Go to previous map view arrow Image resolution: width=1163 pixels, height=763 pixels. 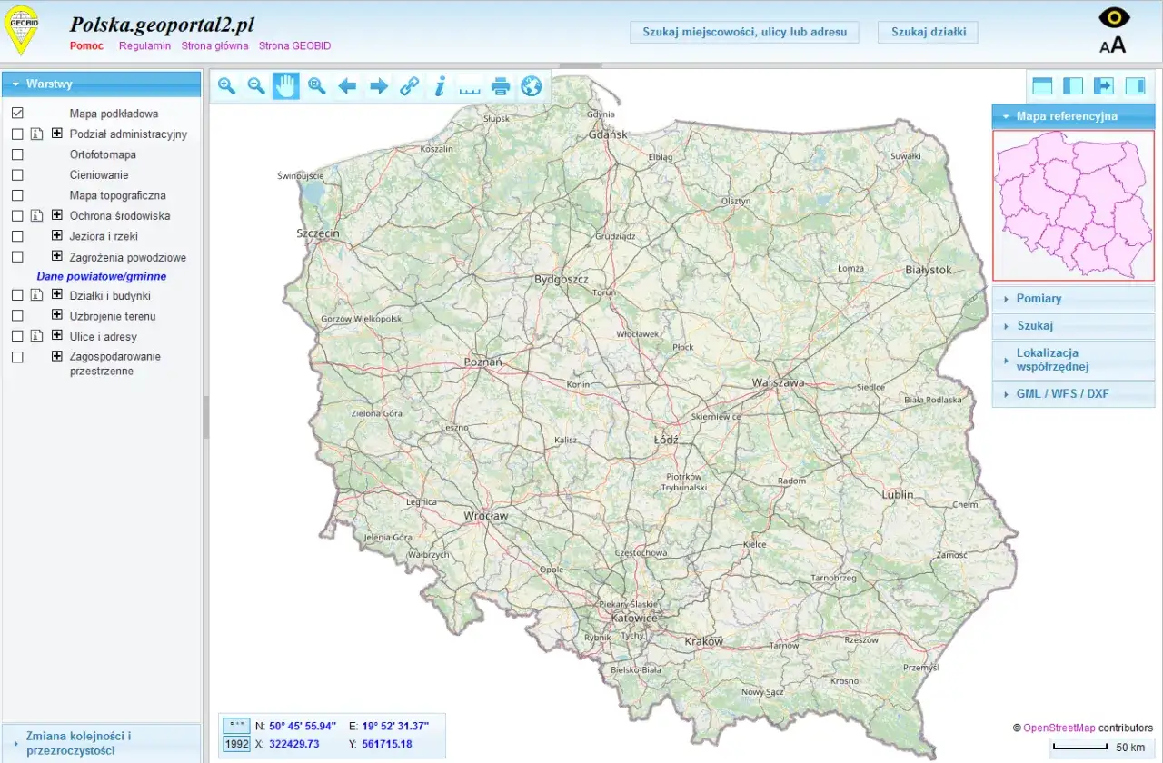347,86
